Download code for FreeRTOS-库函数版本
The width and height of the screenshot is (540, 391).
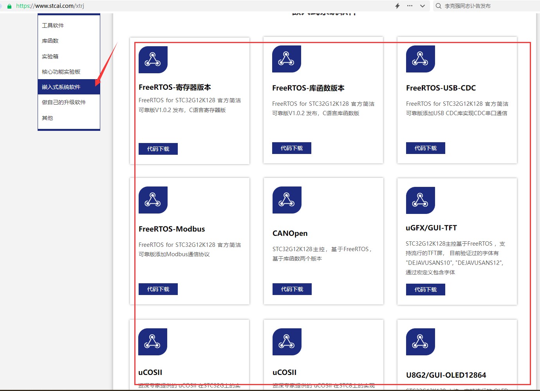[292, 148]
